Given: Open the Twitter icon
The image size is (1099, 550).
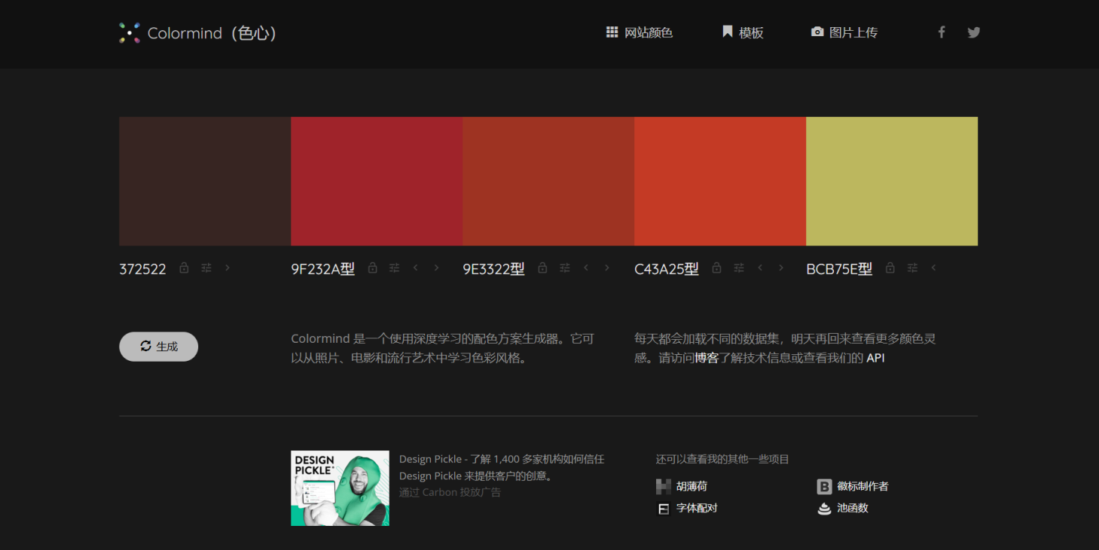Looking at the screenshot, I should pos(974,32).
